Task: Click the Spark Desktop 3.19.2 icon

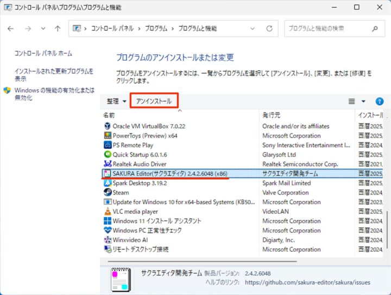Action: 108,183
